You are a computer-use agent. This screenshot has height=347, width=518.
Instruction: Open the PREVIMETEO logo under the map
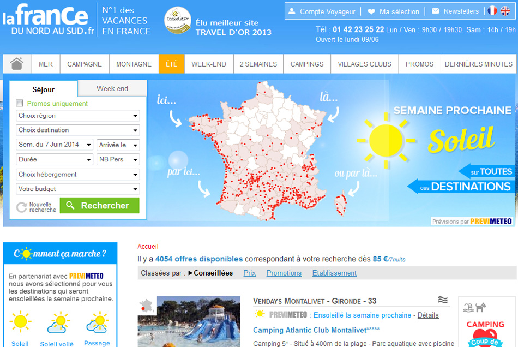(x=491, y=221)
